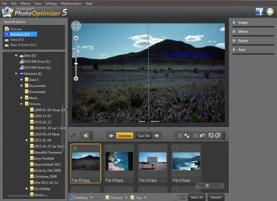Click the favorites star icon
The width and height of the screenshot is (277, 201).
coord(85,136)
